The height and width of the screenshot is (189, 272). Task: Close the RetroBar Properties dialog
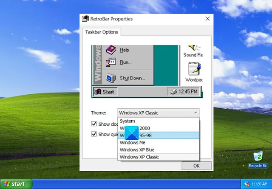click(x=208, y=19)
